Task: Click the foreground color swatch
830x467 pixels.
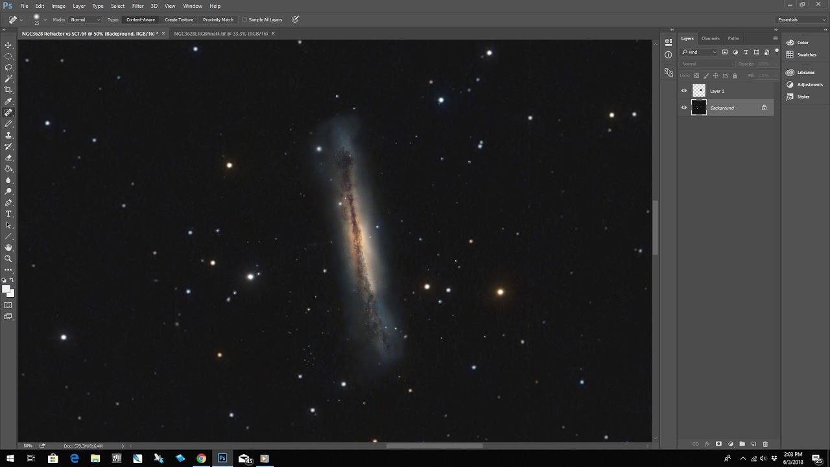Action: pyautogui.click(x=5, y=289)
